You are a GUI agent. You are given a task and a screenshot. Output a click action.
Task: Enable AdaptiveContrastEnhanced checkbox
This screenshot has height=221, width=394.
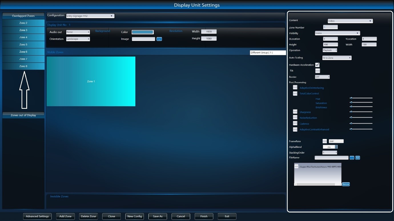(x=295, y=129)
